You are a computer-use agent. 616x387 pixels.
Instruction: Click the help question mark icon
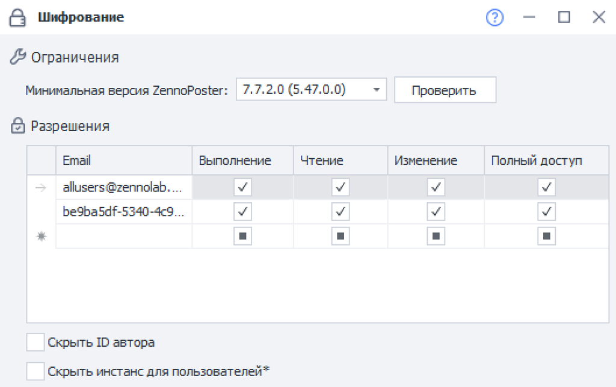(x=494, y=17)
